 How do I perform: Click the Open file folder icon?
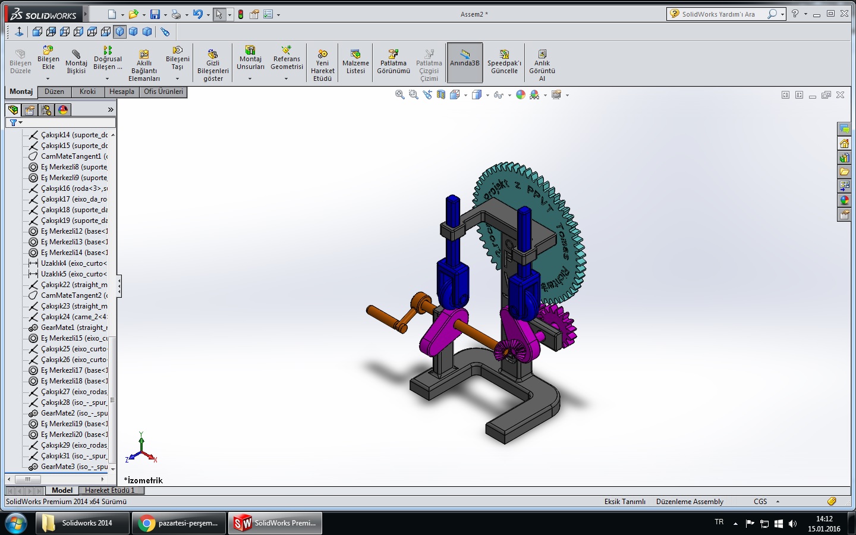tap(133, 14)
